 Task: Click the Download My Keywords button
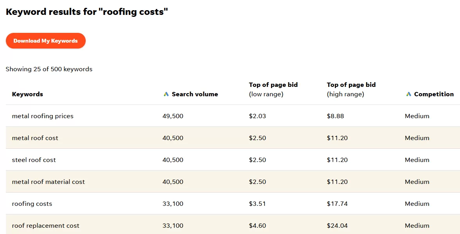(45, 41)
